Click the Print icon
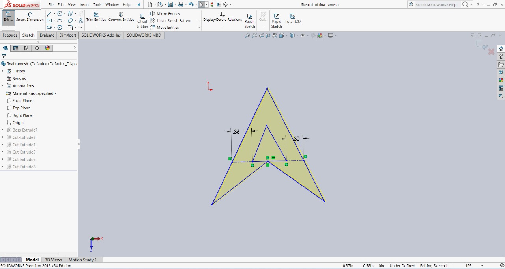This screenshot has height=269, width=505. tap(181, 5)
